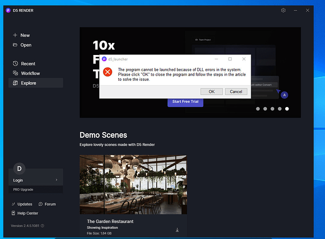
Task: Expand the Login chevron arrow
Action: pos(57,180)
